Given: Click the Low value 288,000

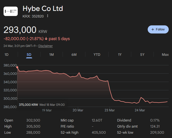Looking at the screenshot, I should click(x=33, y=132).
